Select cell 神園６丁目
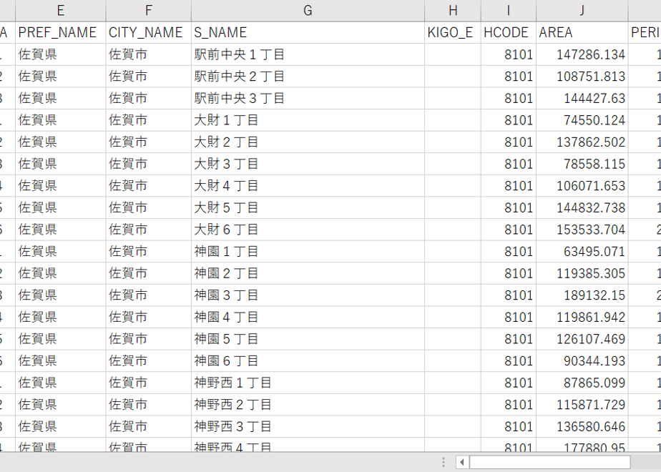Viewport: 661px width, 472px height. 308,361
